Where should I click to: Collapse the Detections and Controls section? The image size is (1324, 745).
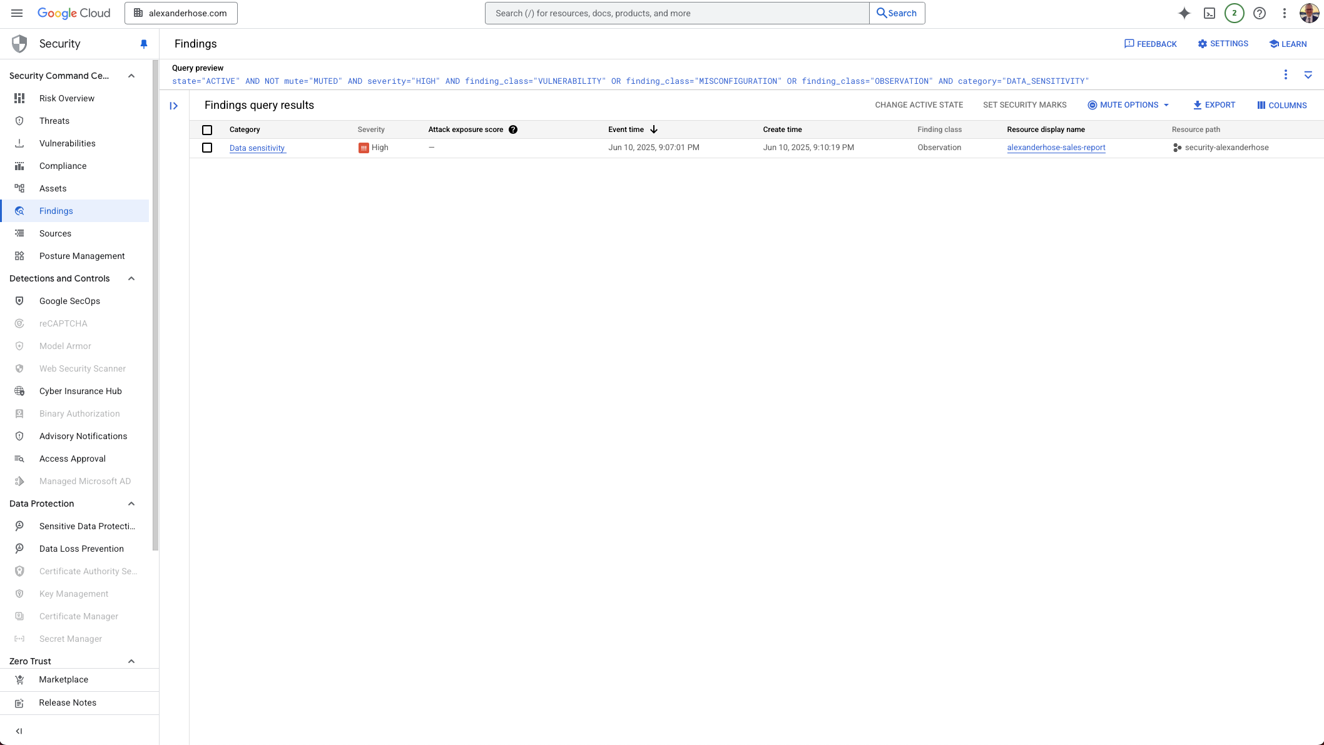(x=131, y=278)
